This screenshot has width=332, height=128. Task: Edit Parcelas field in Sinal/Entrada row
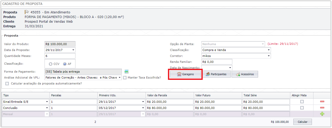tap(74, 102)
